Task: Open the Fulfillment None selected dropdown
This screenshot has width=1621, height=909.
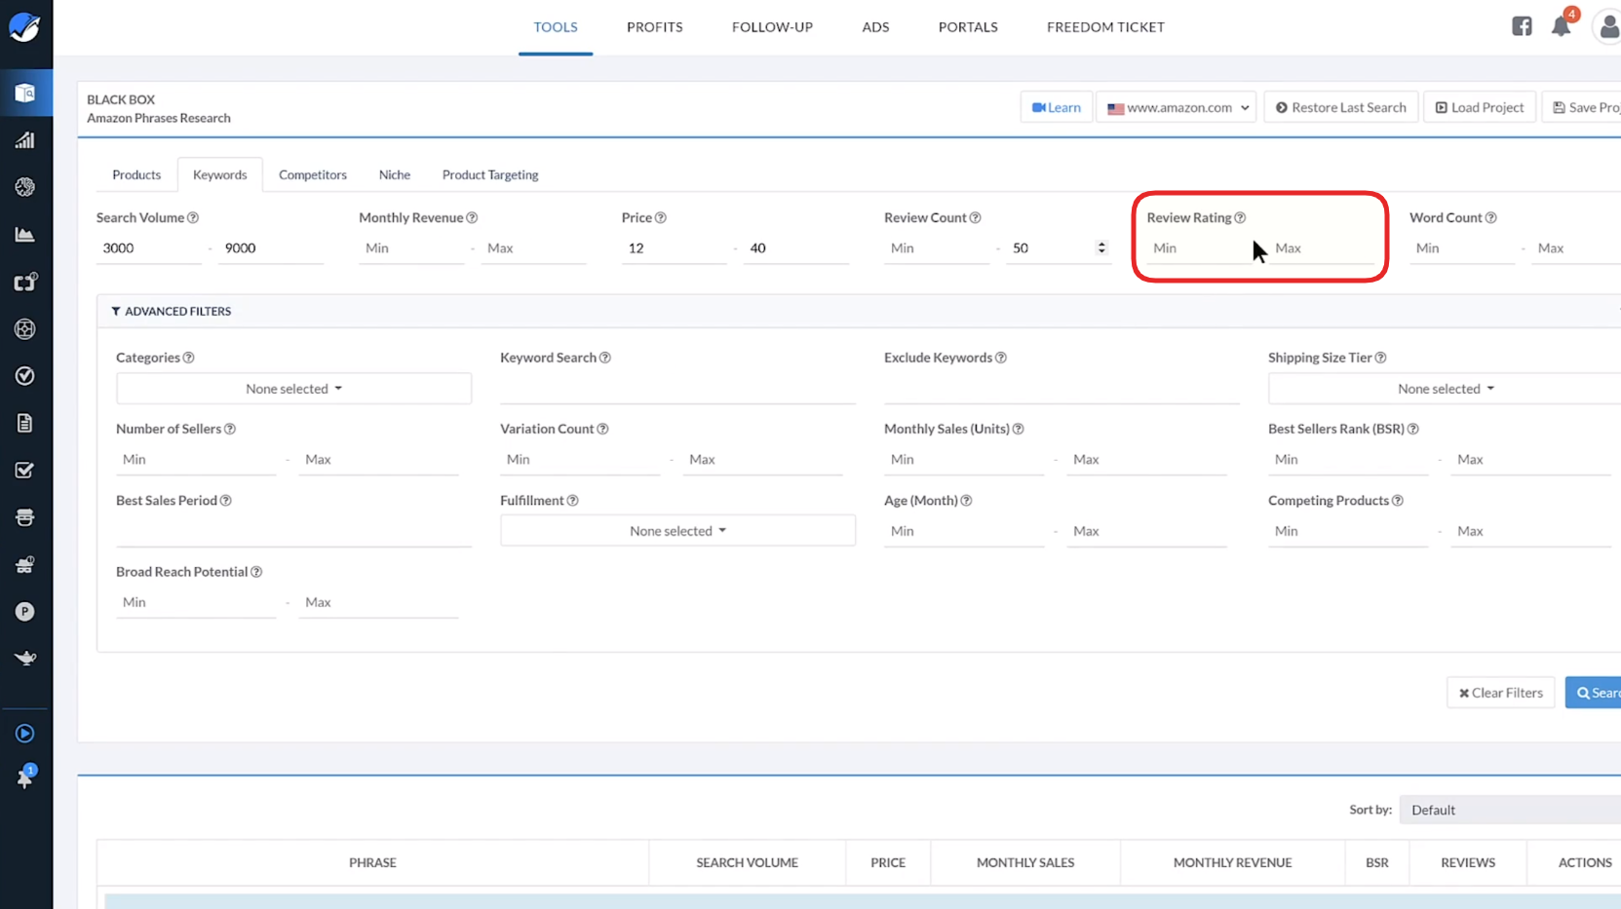Action: [677, 531]
